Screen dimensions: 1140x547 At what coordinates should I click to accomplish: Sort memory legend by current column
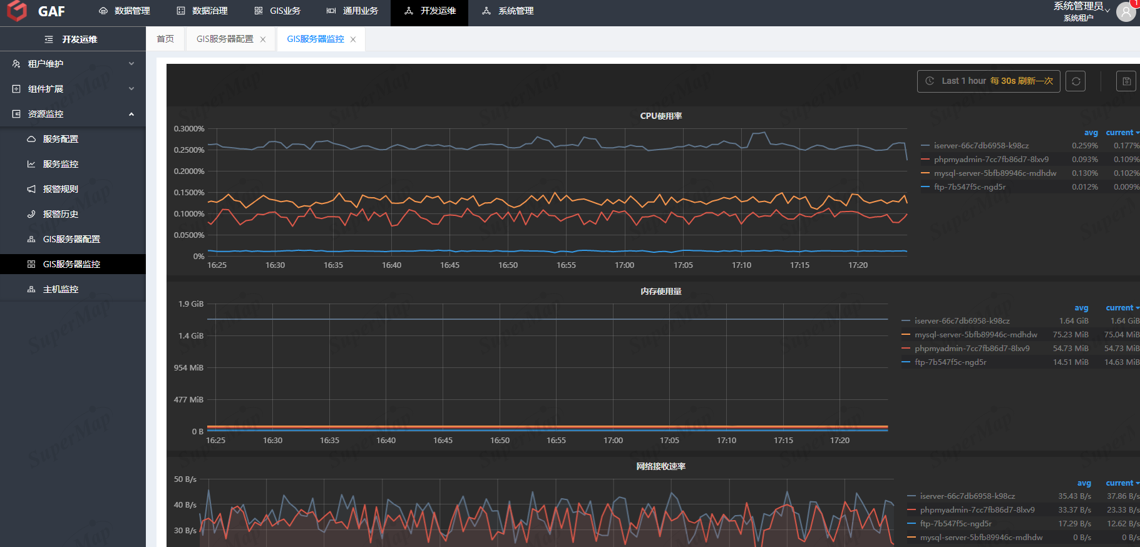(1122, 308)
